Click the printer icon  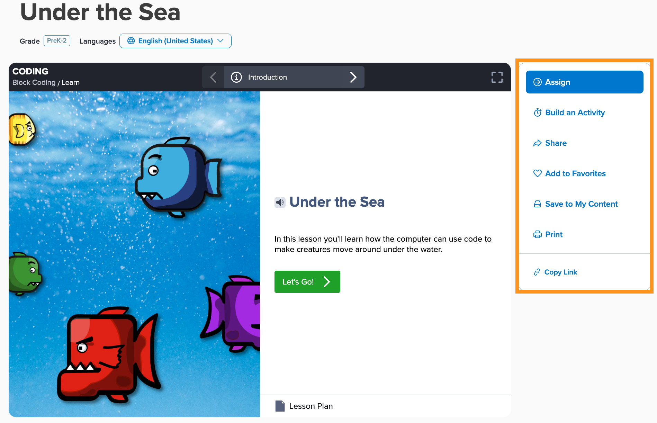[x=537, y=234]
